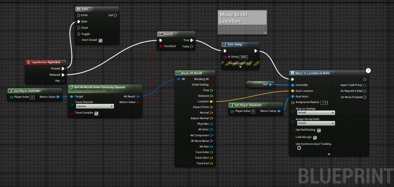
Task: Edit the In String field containing Hello
Action: [x=244, y=57]
